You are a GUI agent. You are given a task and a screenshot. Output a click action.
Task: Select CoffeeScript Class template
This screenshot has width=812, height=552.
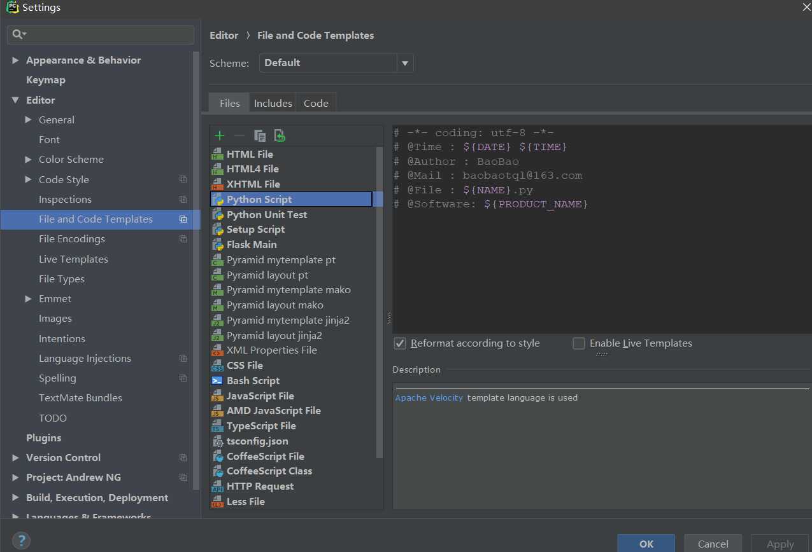coord(269,471)
